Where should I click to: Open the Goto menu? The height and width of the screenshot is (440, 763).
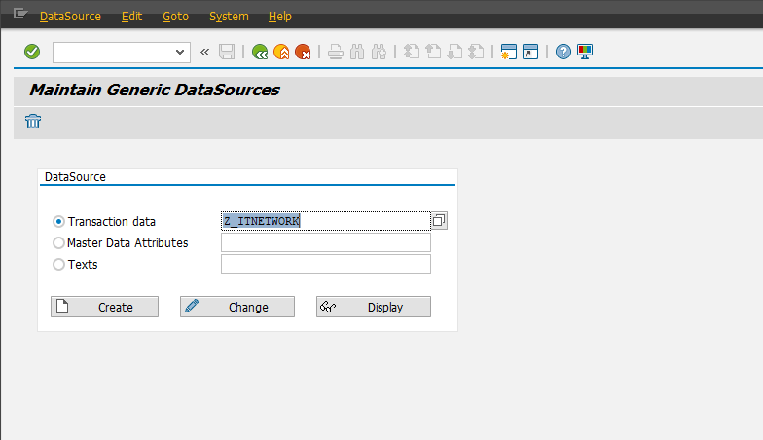pos(176,17)
